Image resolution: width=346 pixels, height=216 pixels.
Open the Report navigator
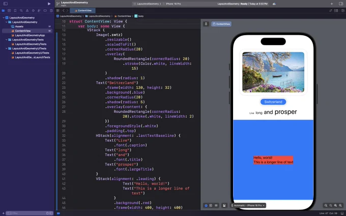51,11
